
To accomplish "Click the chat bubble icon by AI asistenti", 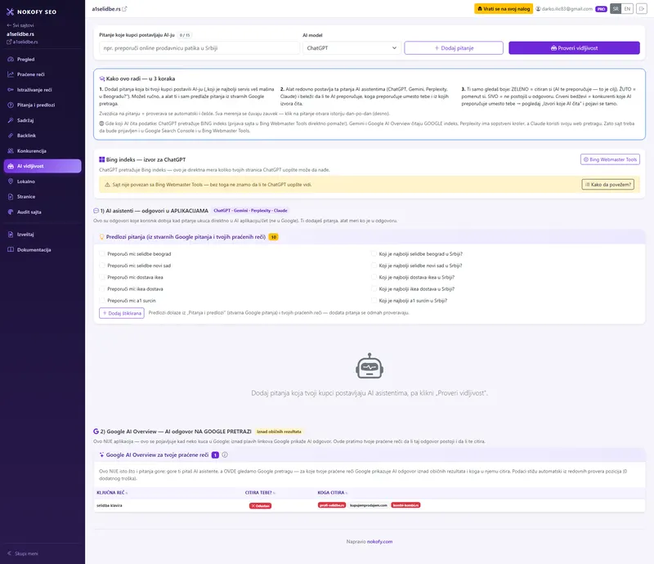I will 96,211.
